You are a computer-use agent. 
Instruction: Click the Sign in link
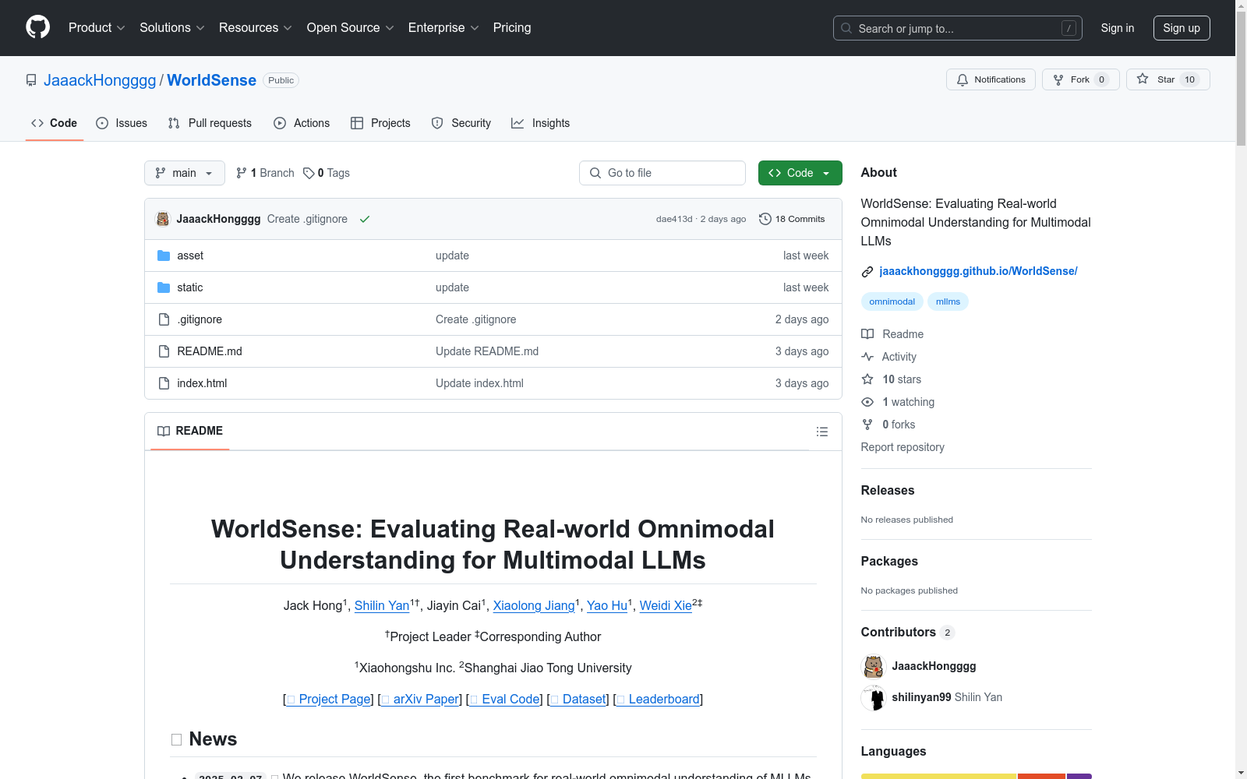(1118, 28)
